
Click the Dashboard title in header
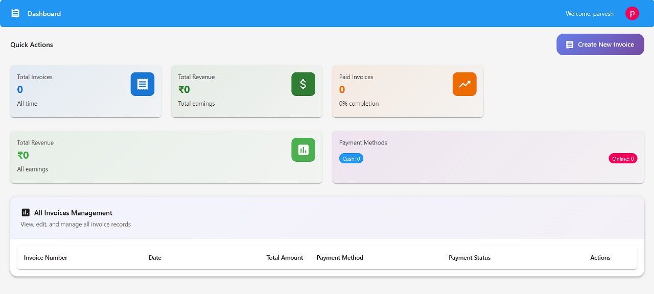pyautogui.click(x=44, y=14)
